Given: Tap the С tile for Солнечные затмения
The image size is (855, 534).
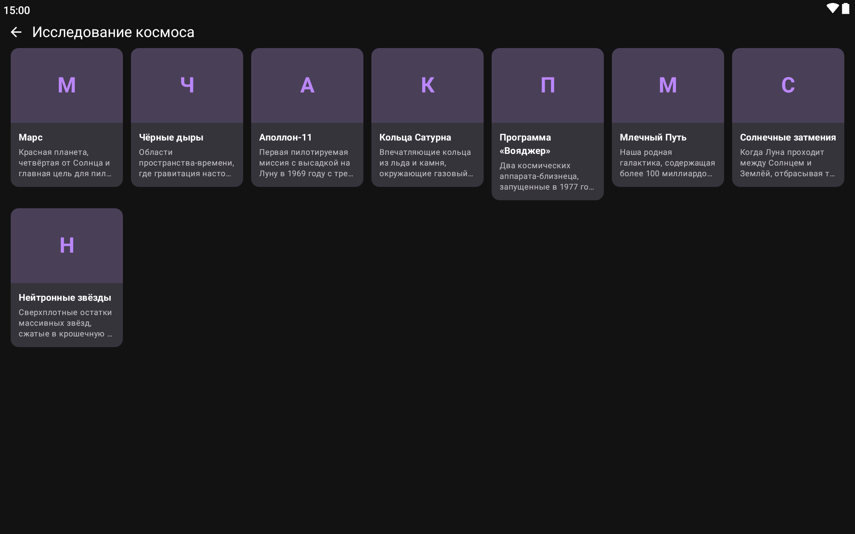Looking at the screenshot, I should [788, 85].
